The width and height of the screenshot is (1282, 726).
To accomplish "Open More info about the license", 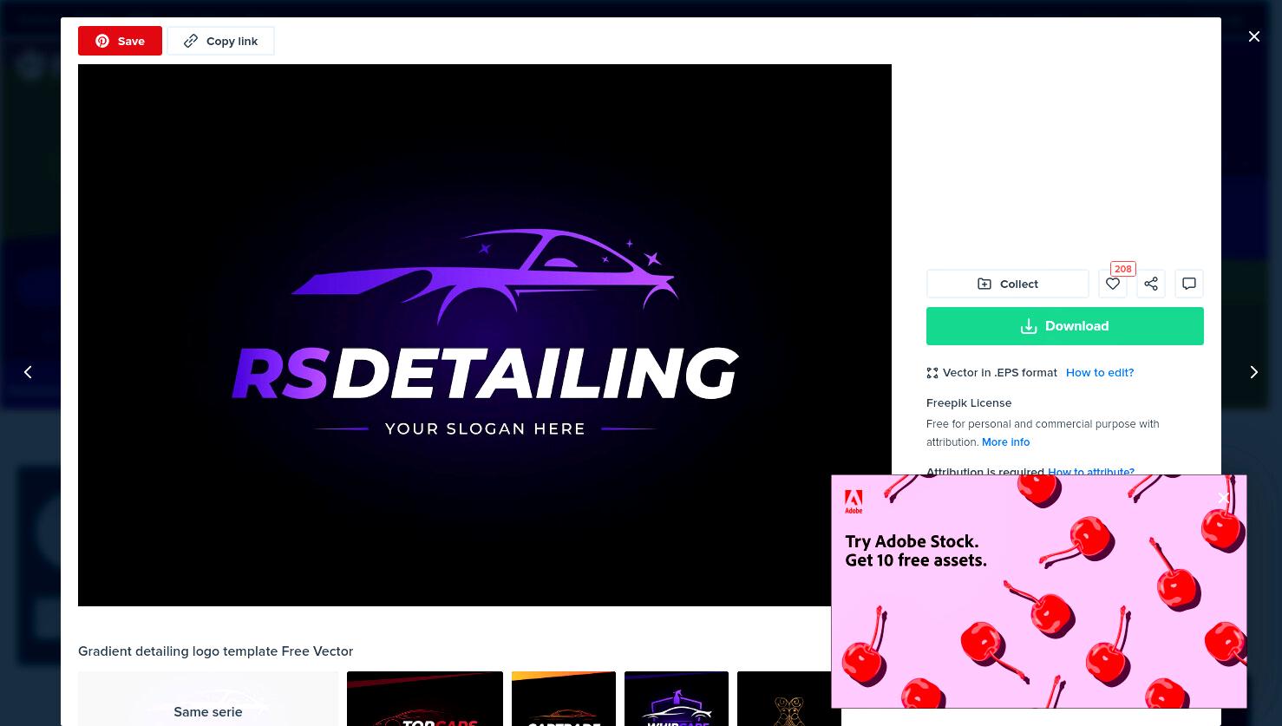I will point(1005,441).
